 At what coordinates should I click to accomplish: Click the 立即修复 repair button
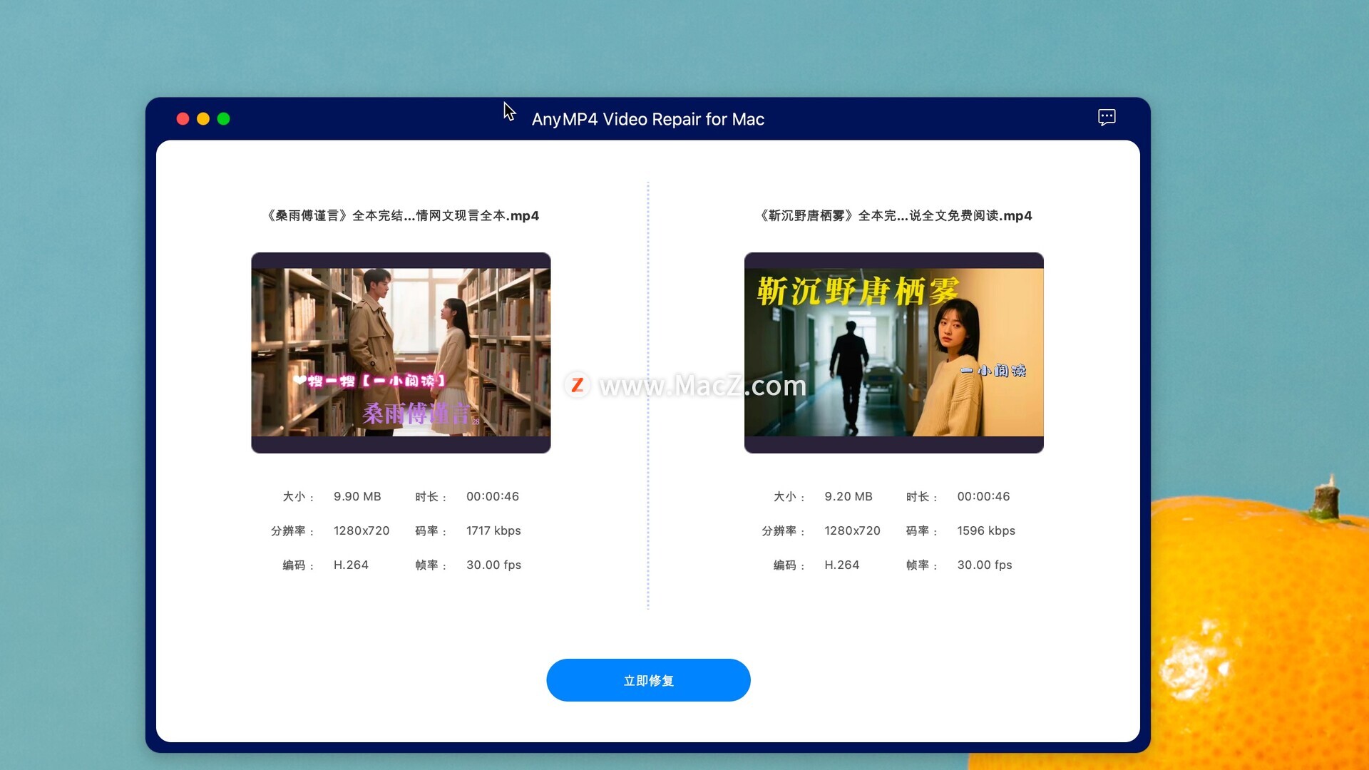[x=648, y=680]
